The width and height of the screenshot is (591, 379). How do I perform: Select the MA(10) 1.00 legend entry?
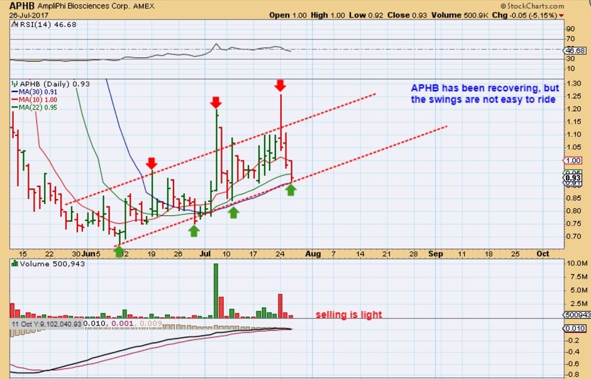[x=38, y=99]
